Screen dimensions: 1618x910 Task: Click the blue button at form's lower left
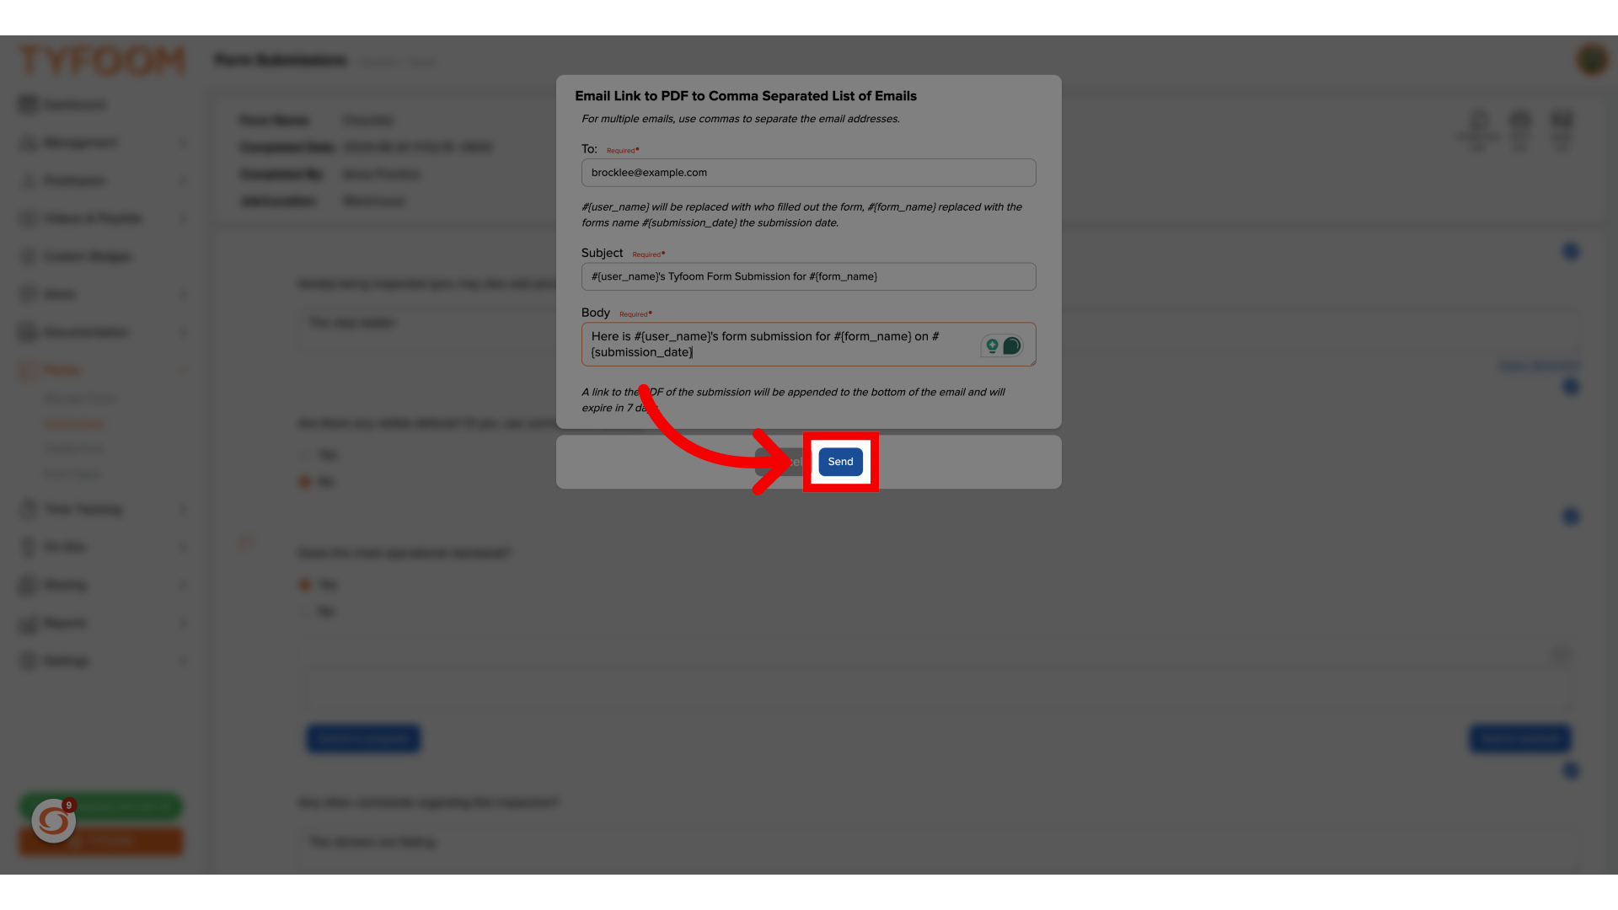tap(363, 738)
